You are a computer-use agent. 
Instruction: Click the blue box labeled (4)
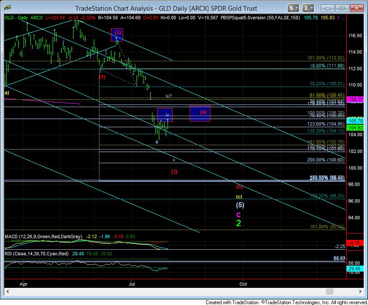pyautogui.click(x=200, y=114)
